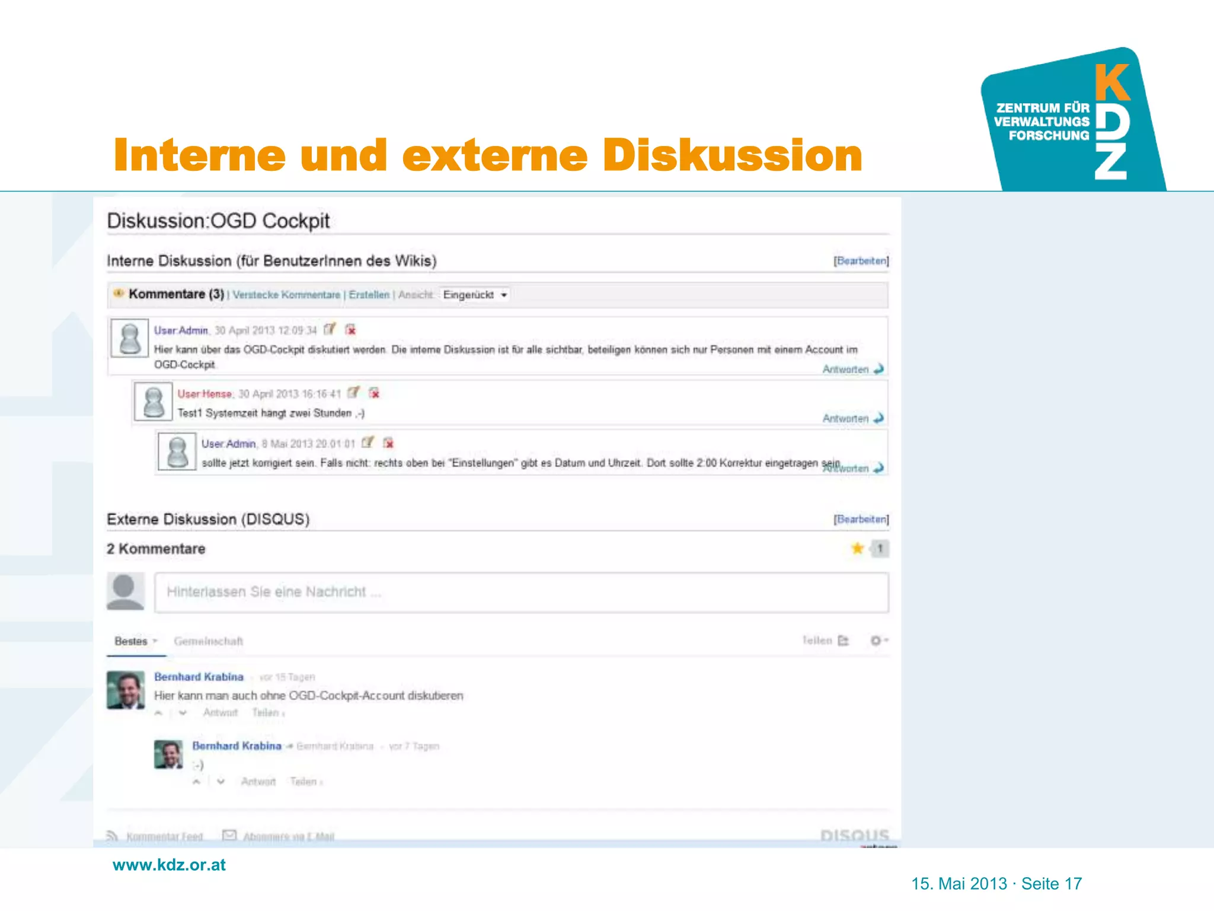Image resolution: width=1214 pixels, height=911 pixels.
Task: Edit the User:Hense comment
Action: 353,393
